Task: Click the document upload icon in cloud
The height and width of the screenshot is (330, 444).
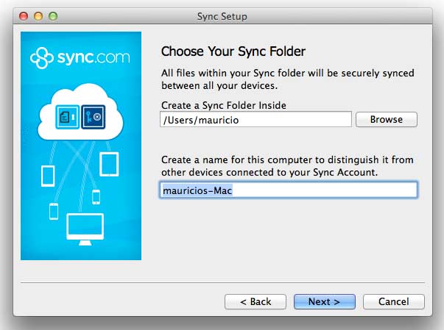Action: coord(68,117)
